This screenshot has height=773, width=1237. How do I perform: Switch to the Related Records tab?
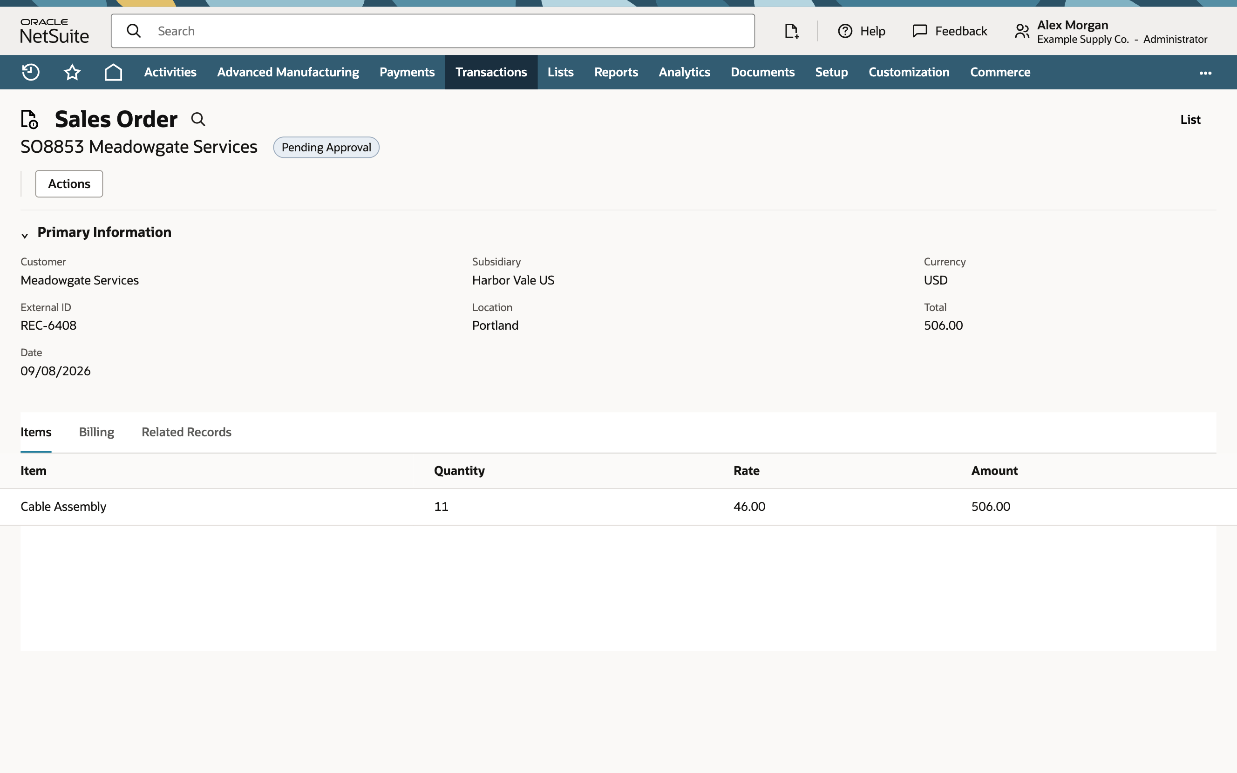click(x=186, y=432)
